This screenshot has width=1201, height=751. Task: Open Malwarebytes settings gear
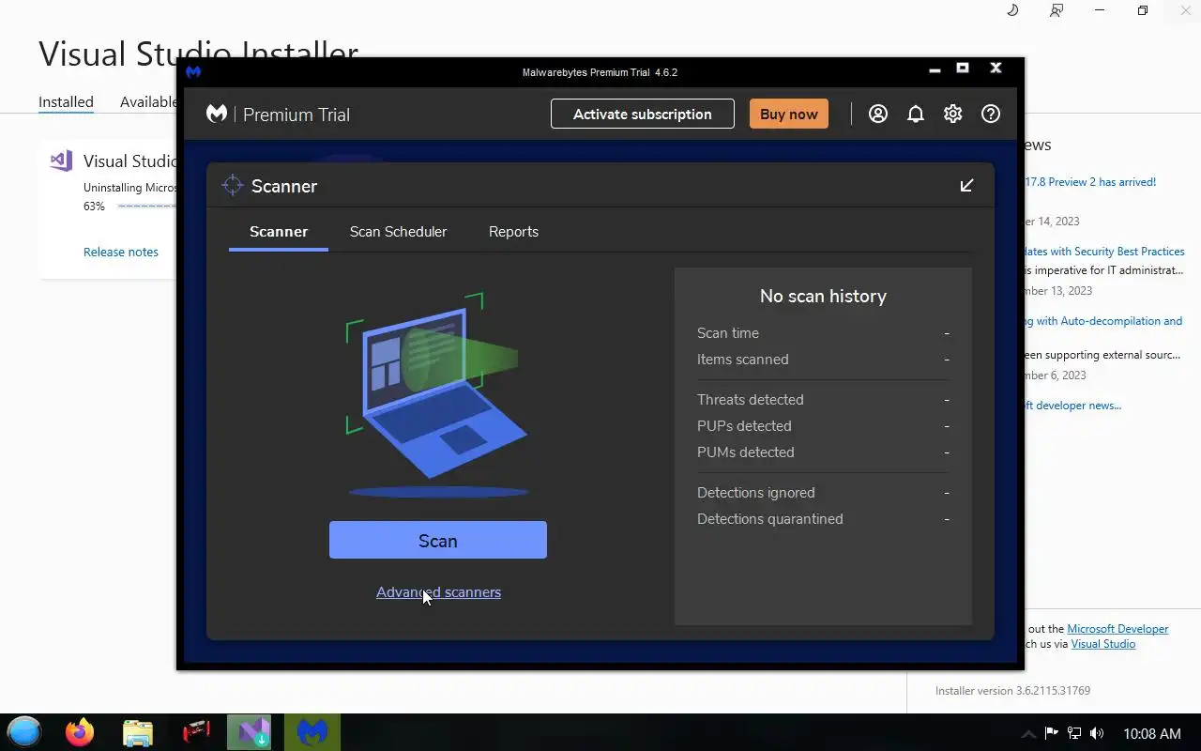(x=953, y=114)
